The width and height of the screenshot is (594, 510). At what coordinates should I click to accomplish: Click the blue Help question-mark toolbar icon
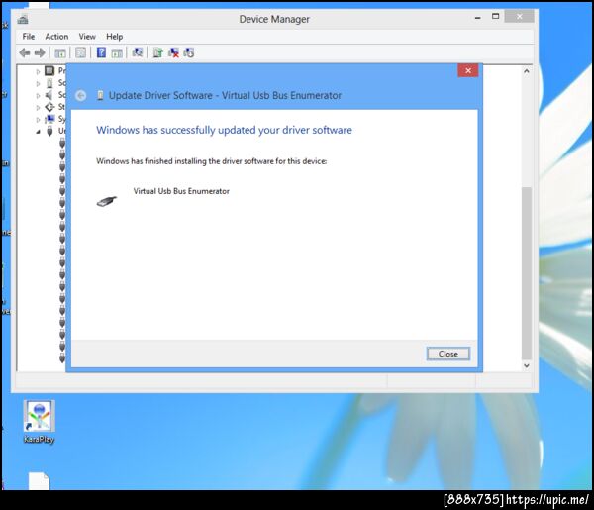point(101,52)
